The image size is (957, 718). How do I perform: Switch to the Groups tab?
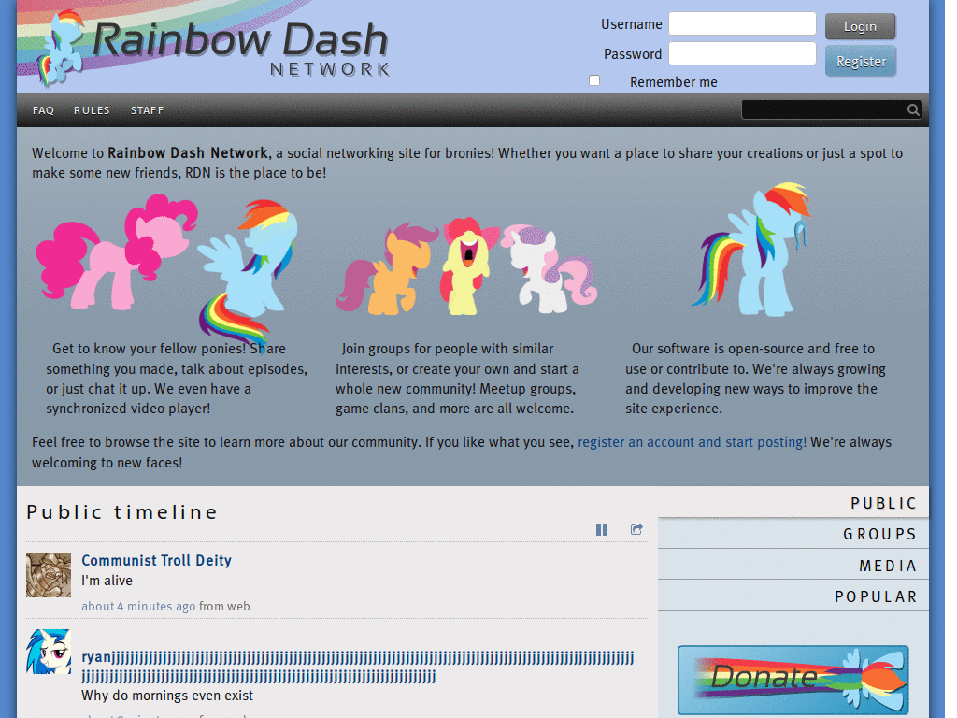[x=793, y=534]
